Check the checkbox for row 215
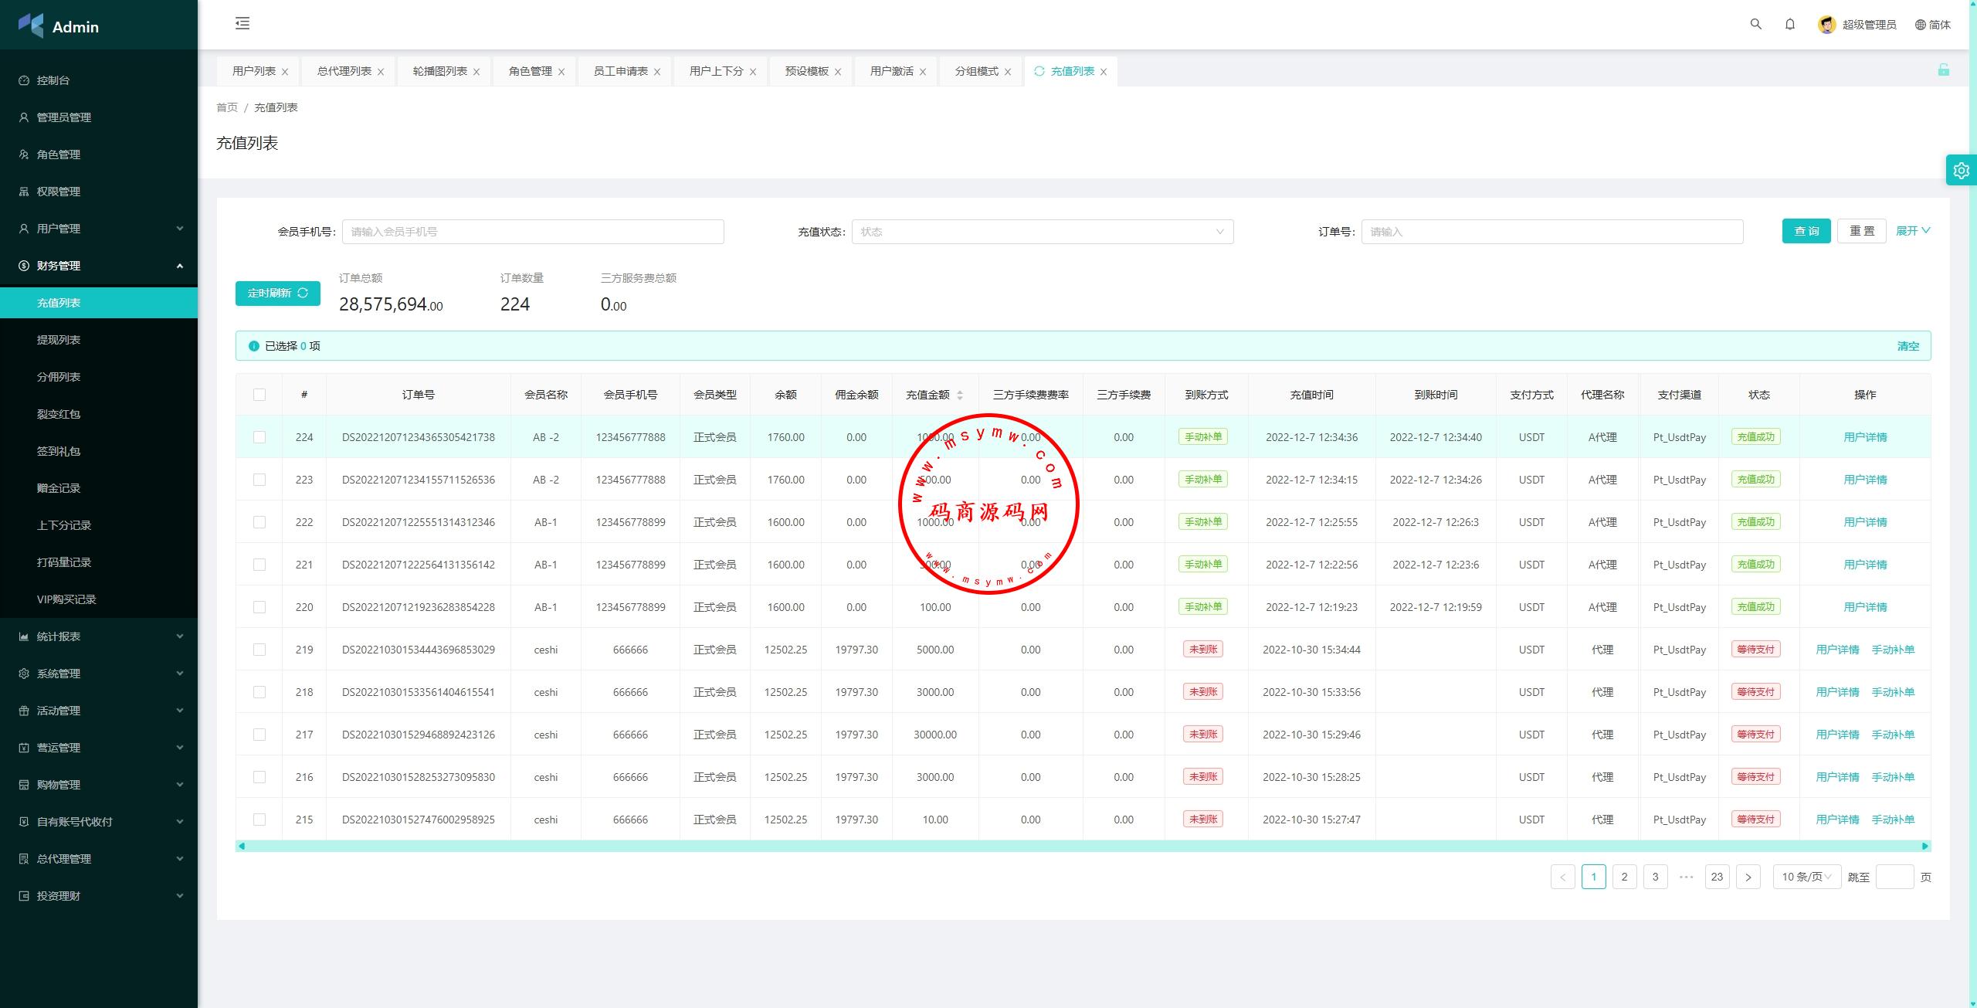This screenshot has height=1008, width=1977. tap(259, 820)
